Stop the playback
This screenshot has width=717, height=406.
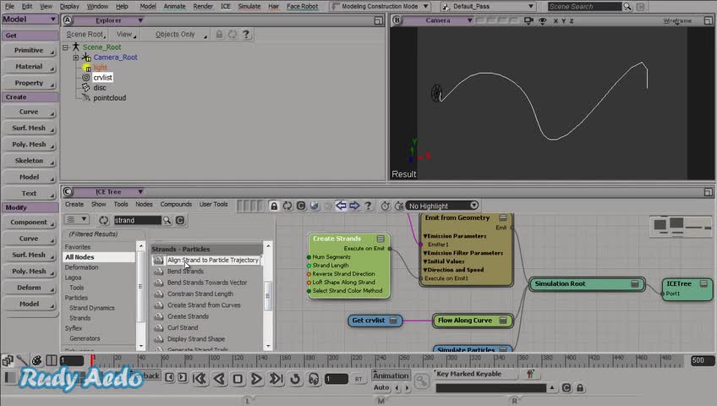(238, 379)
